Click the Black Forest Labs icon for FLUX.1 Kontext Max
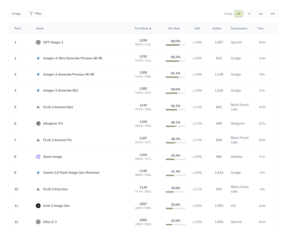The image size is (286, 228). tap(38, 107)
